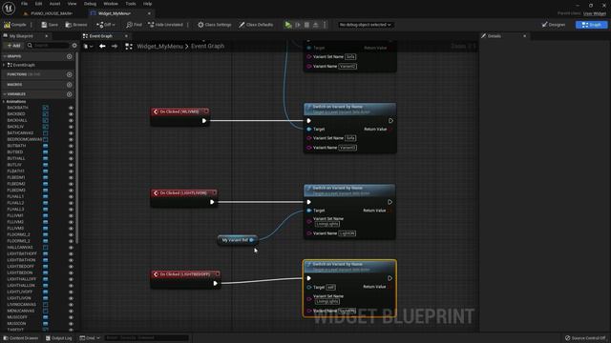Toggle visibility eye for FLHALL1 variable
Image resolution: width=611 pixels, height=343 pixels.
coord(71,197)
